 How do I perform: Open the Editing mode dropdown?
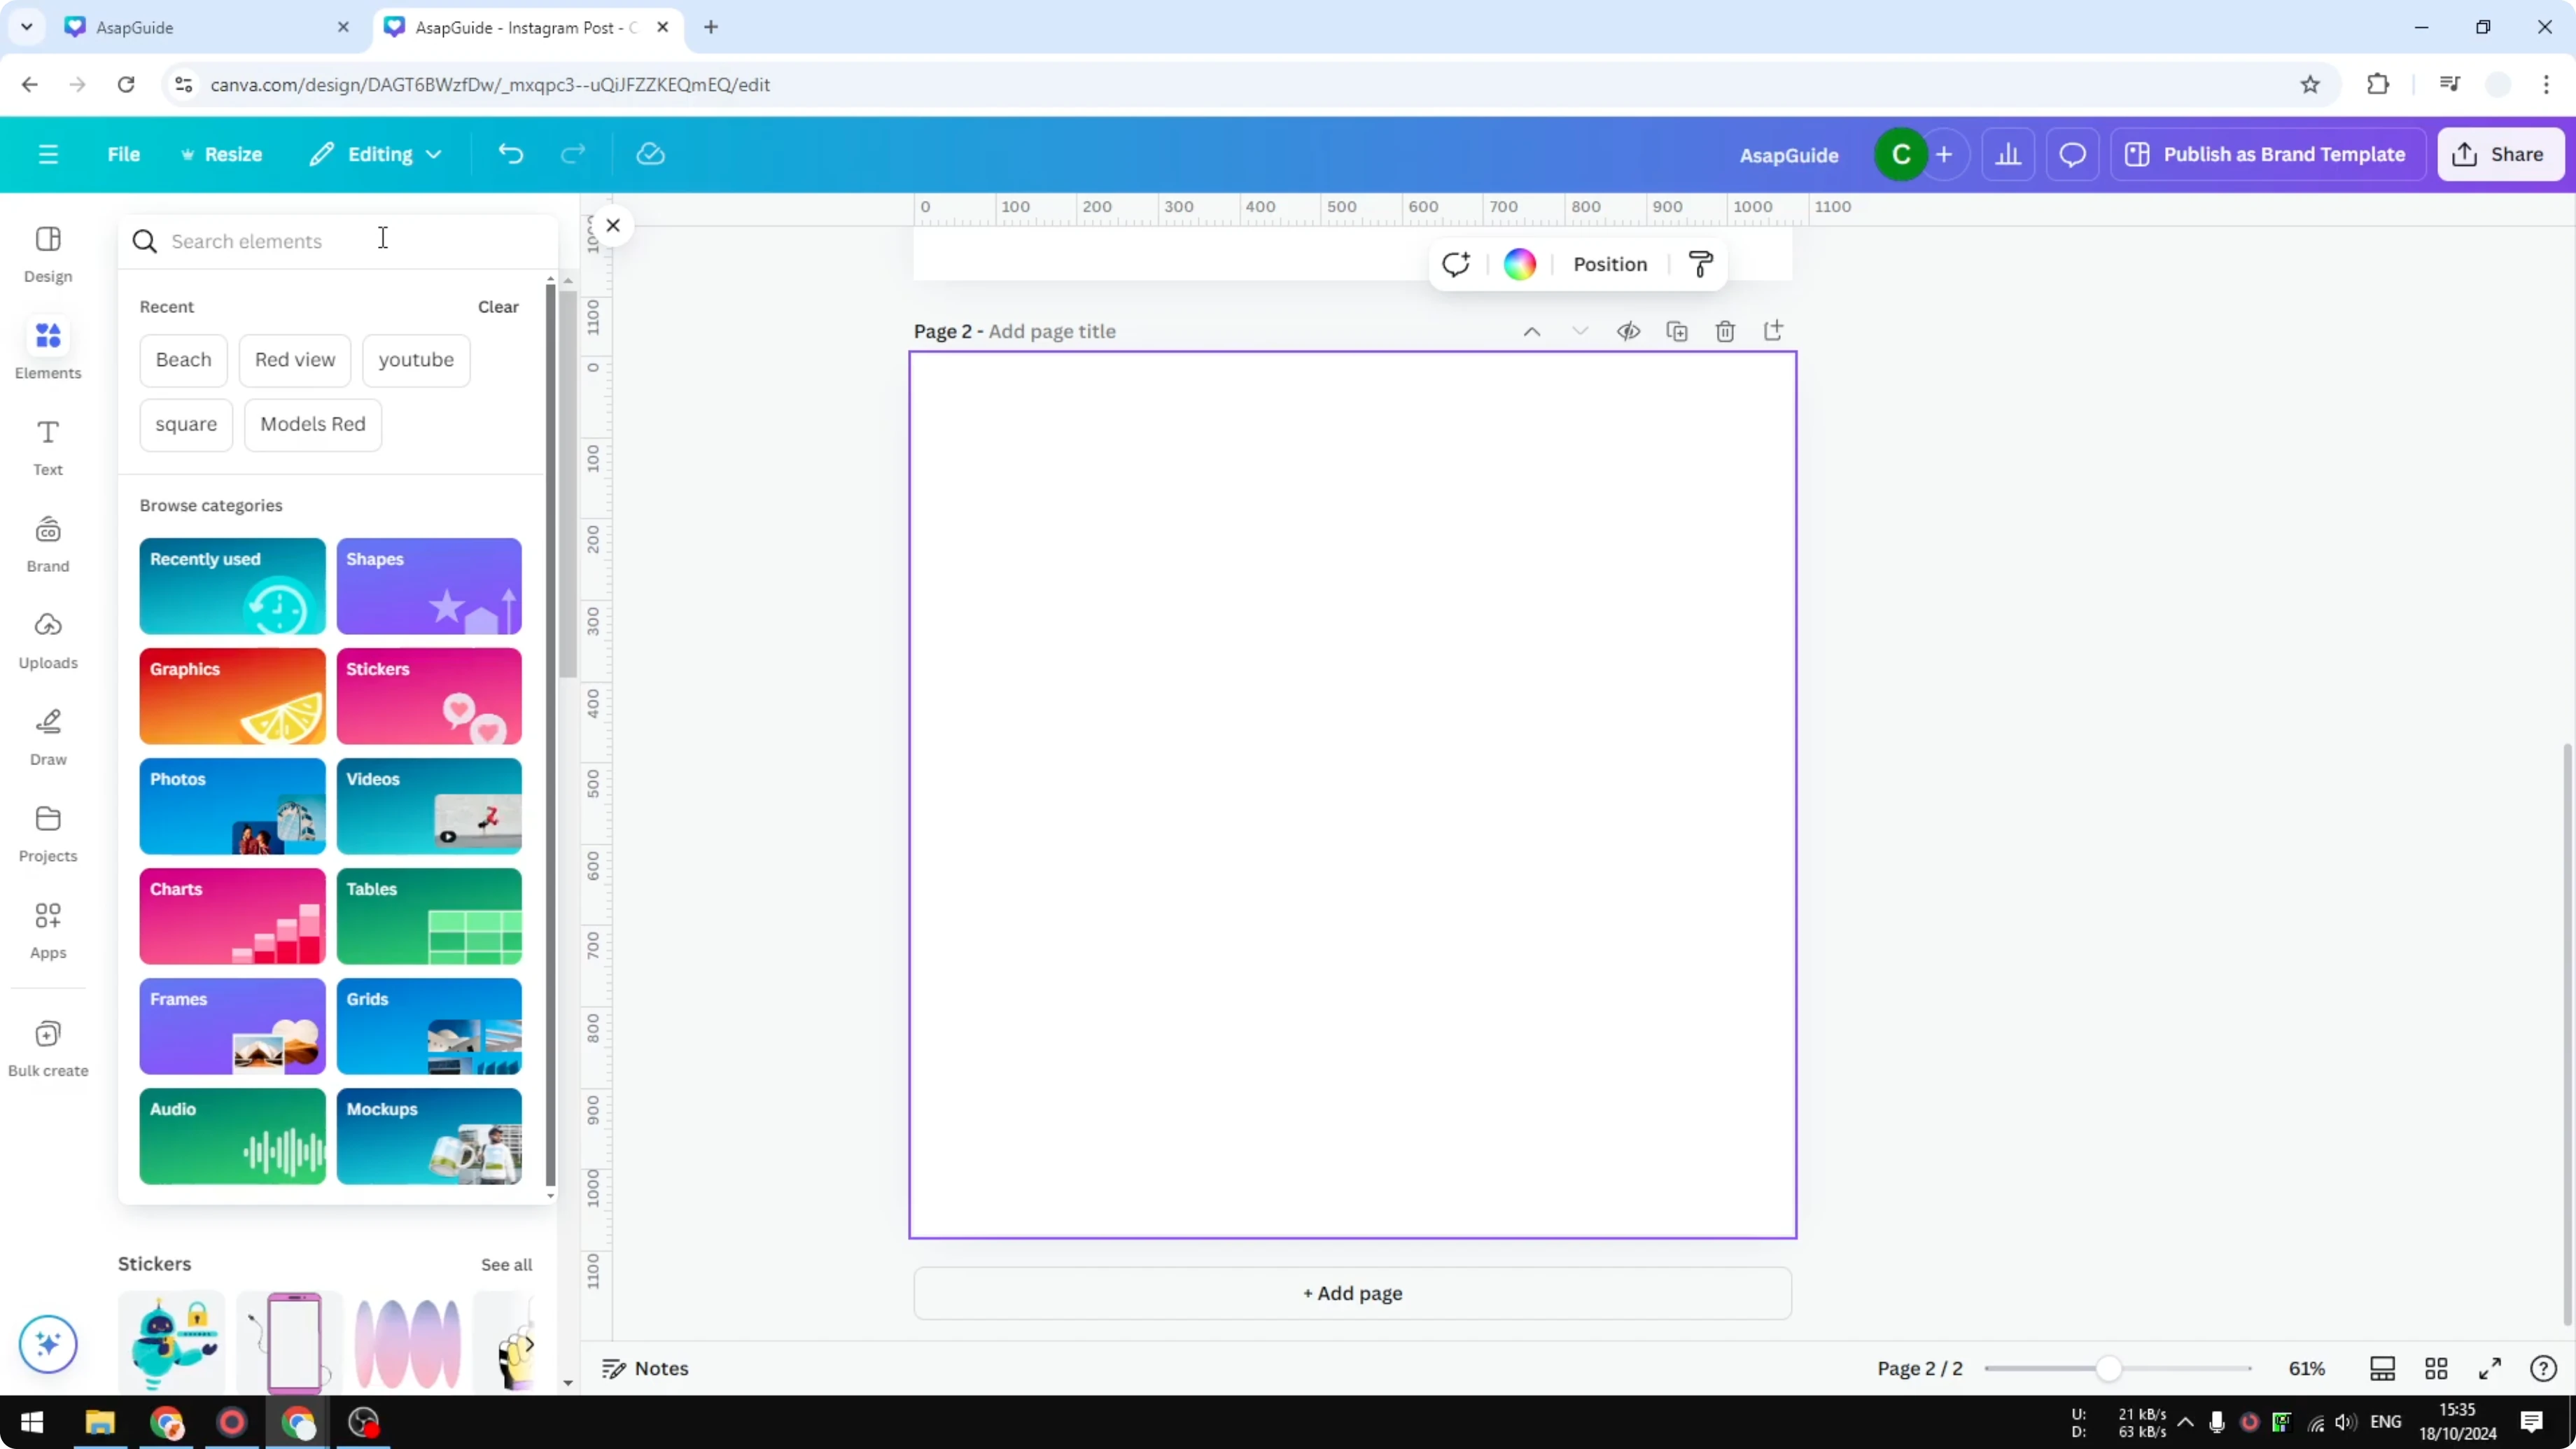pyautogui.click(x=376, y=154)
